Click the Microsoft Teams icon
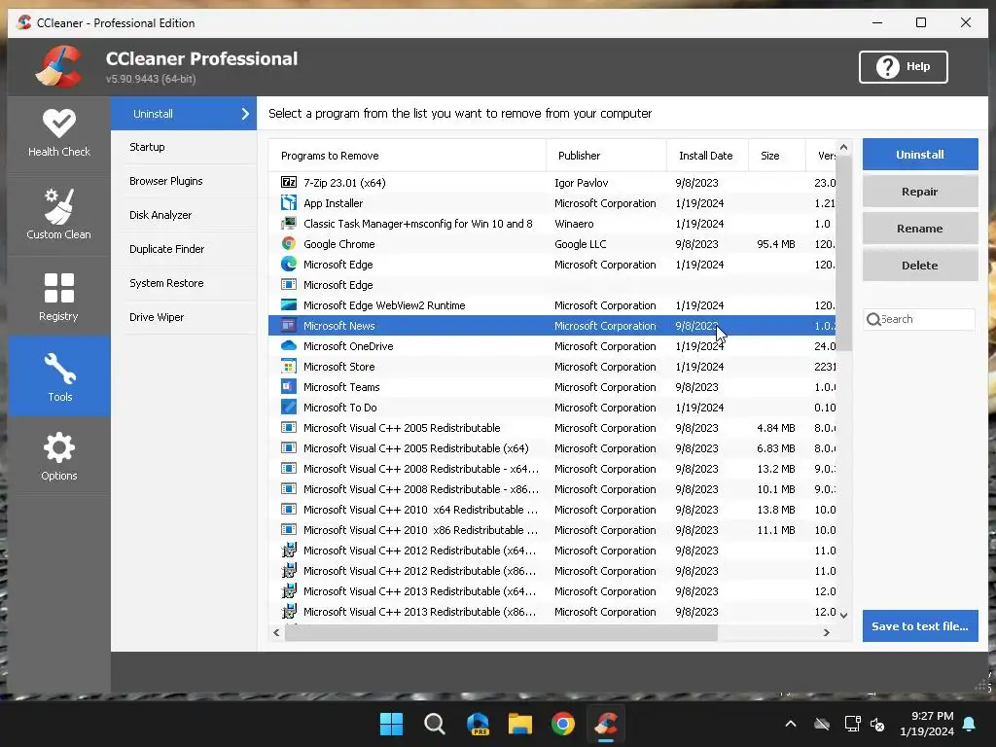Screen dimensions: 996x747 (288, 386)
